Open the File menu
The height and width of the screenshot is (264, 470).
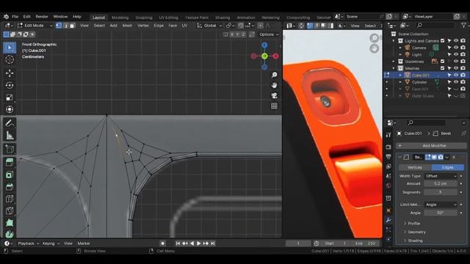[15, 17]
